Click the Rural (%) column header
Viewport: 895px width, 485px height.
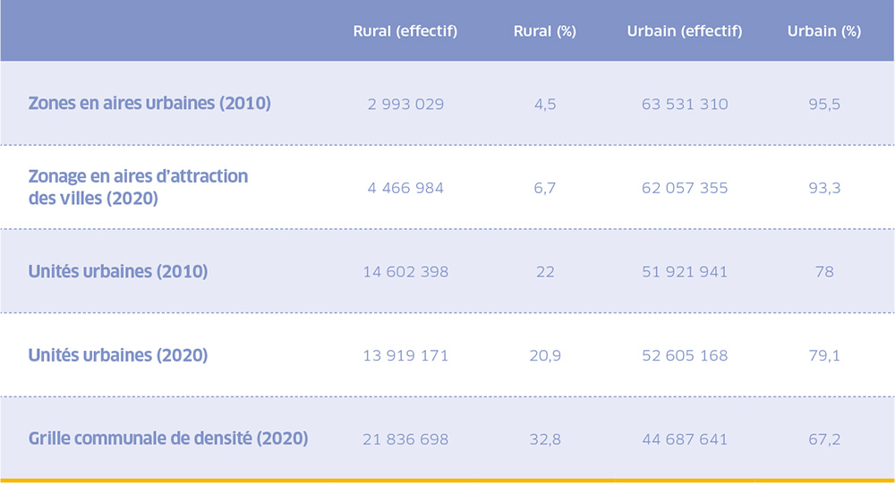point(544,31)
